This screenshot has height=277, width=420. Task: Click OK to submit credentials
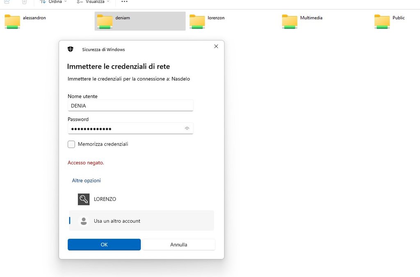tap(104, 245)
